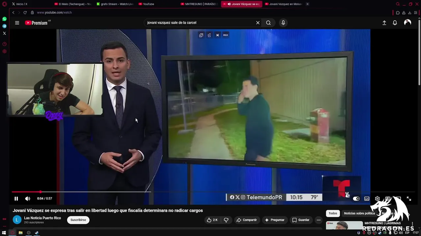
Task: Open the history clock in Opera sidebar
Action: 4,44
